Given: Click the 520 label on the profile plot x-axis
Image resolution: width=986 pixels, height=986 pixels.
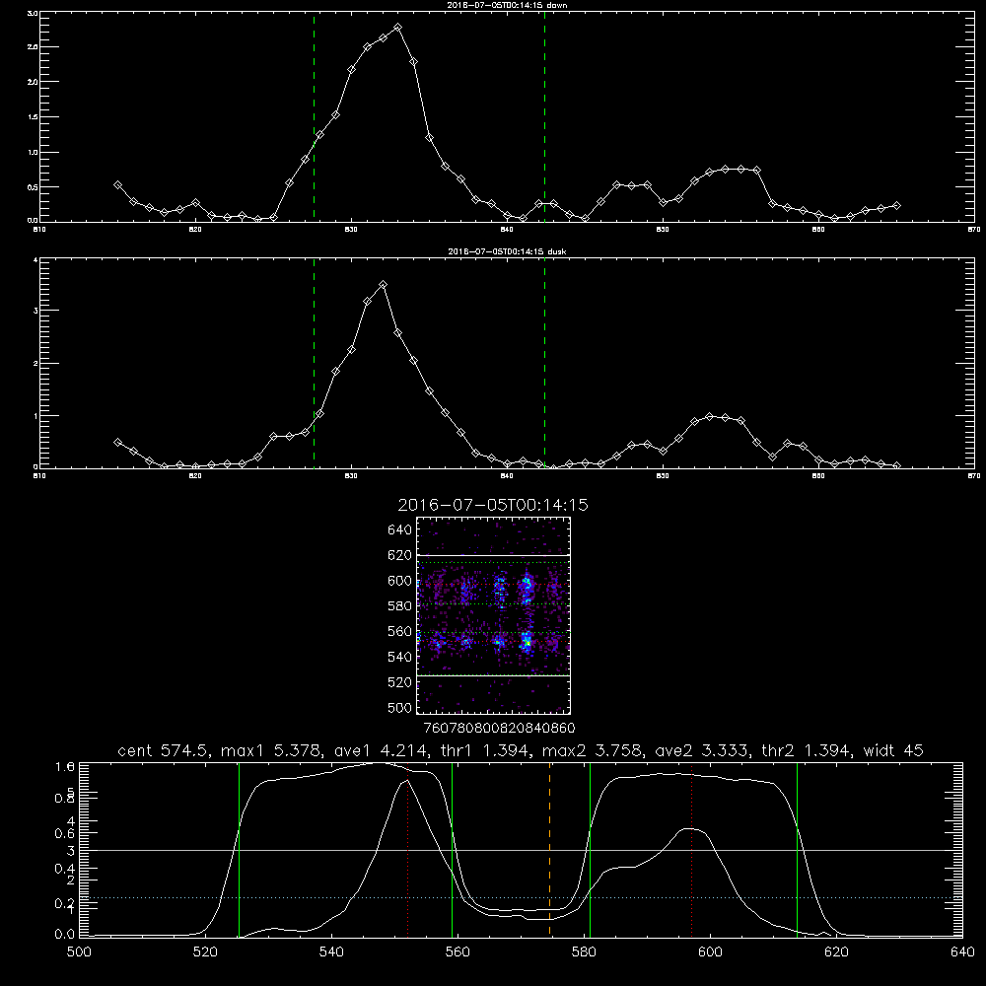Looking at the screenshot, I should pyautogui.click(x=205, y=952).
